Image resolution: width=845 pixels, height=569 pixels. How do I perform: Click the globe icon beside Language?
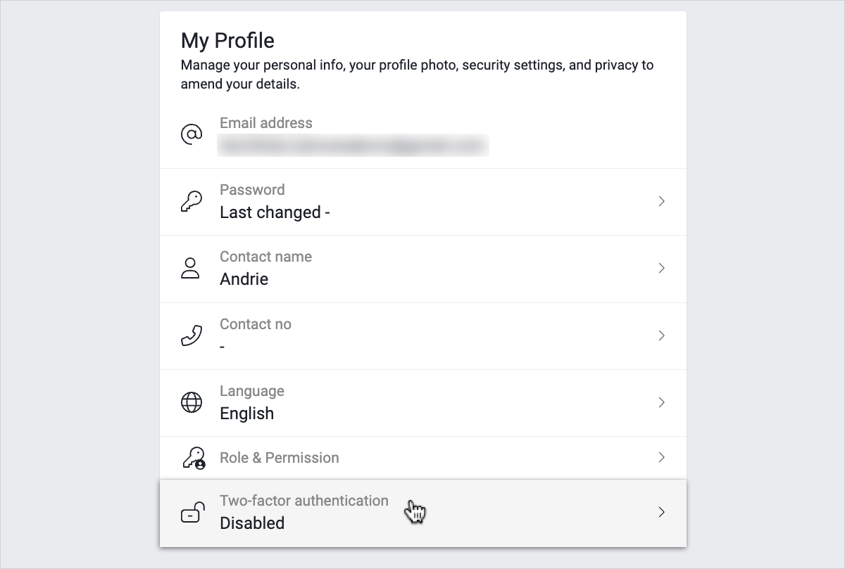192,402
